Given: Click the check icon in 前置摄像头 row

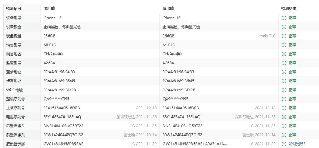Looking at the screenshot, I should pyautogui.click(x=284, y=135).
